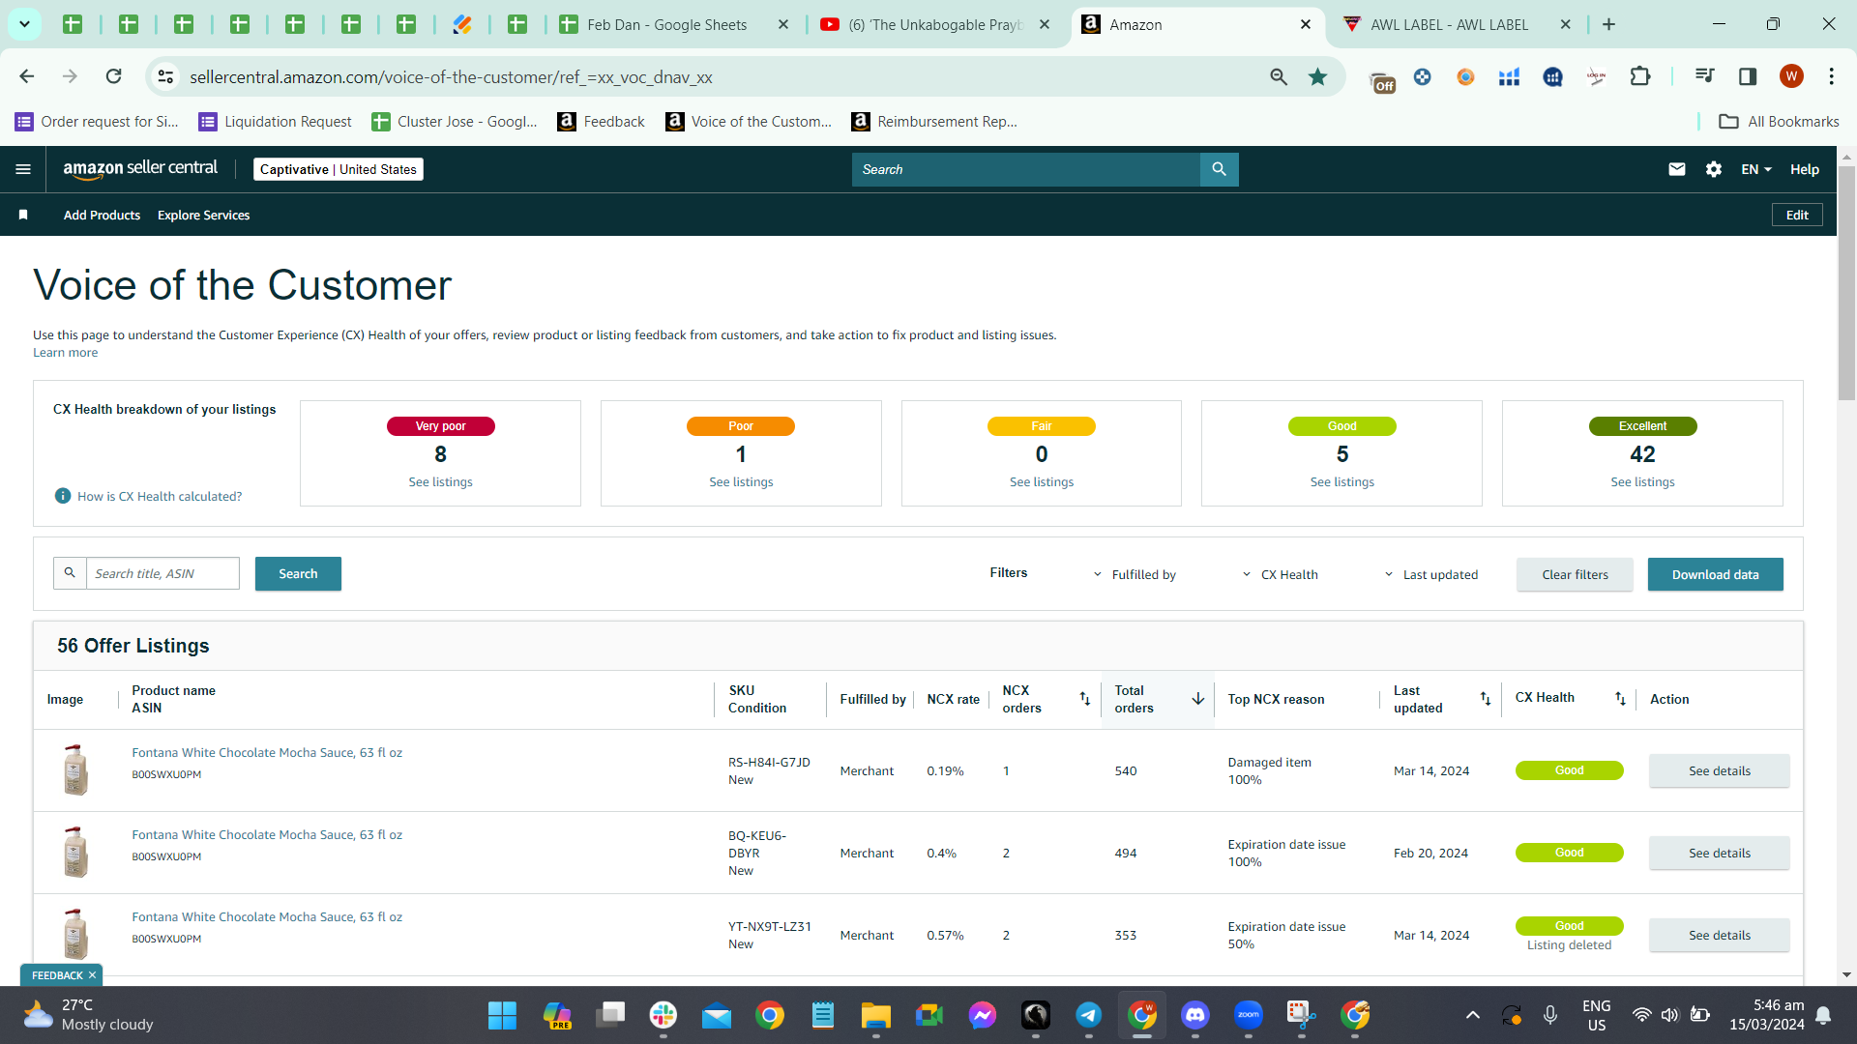This screenshot has width=1857, height=1044.
Task: See listings under Fair
Action: 1042,482
